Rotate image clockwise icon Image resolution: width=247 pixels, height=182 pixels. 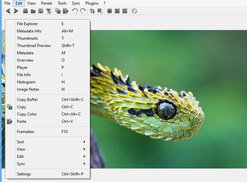point(83,11)
